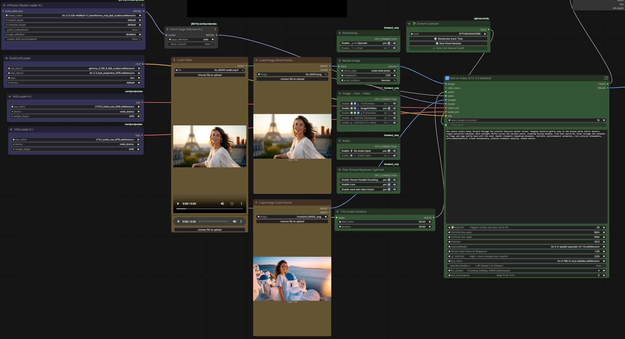Viewport: 625px width, 339px height.
Task: Click choose file to upload under First Frame
Action: tap(292, 79)
